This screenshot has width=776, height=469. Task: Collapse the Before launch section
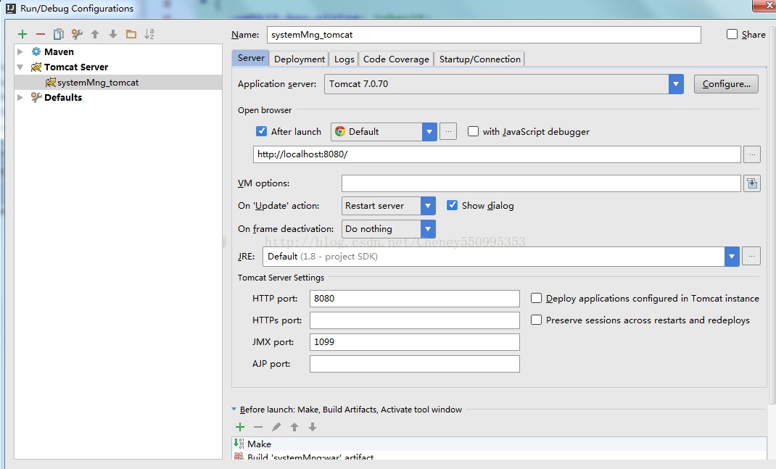(x=234, y=409)
